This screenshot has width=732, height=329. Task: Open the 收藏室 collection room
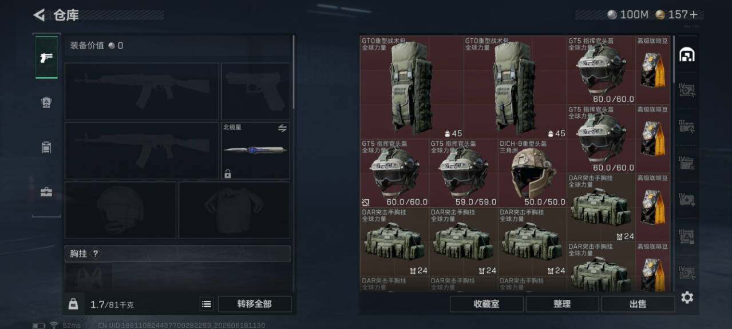(x=486, y=304)
